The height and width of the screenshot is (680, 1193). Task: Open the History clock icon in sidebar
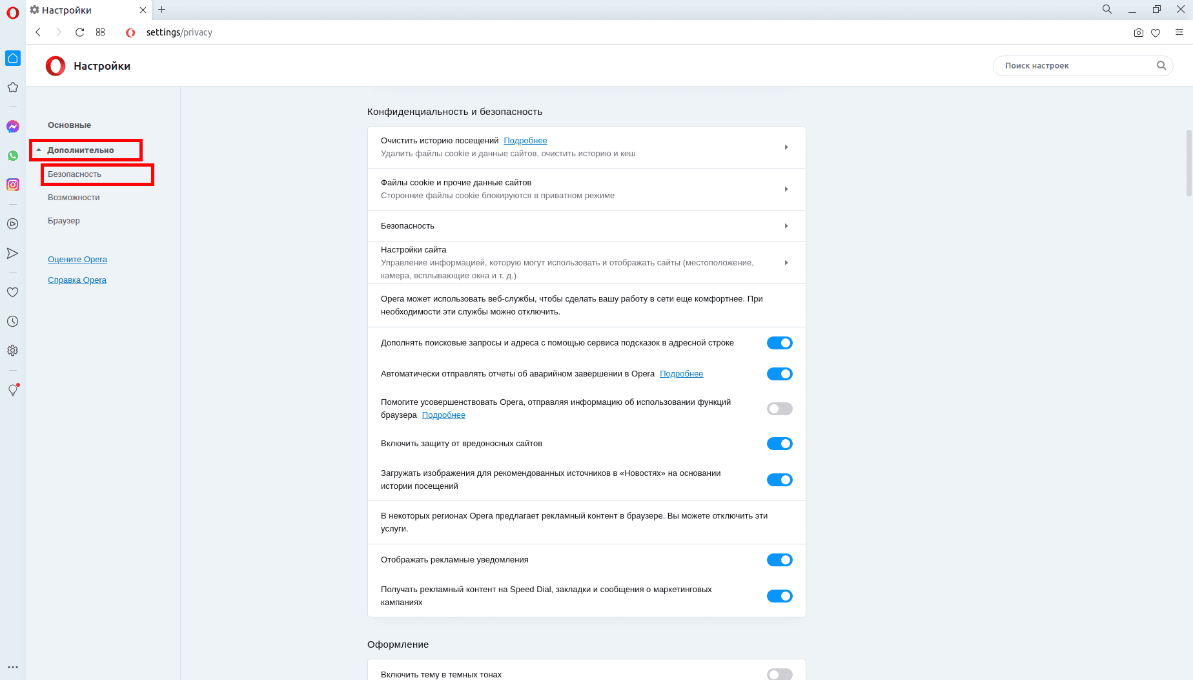point(13,322)
